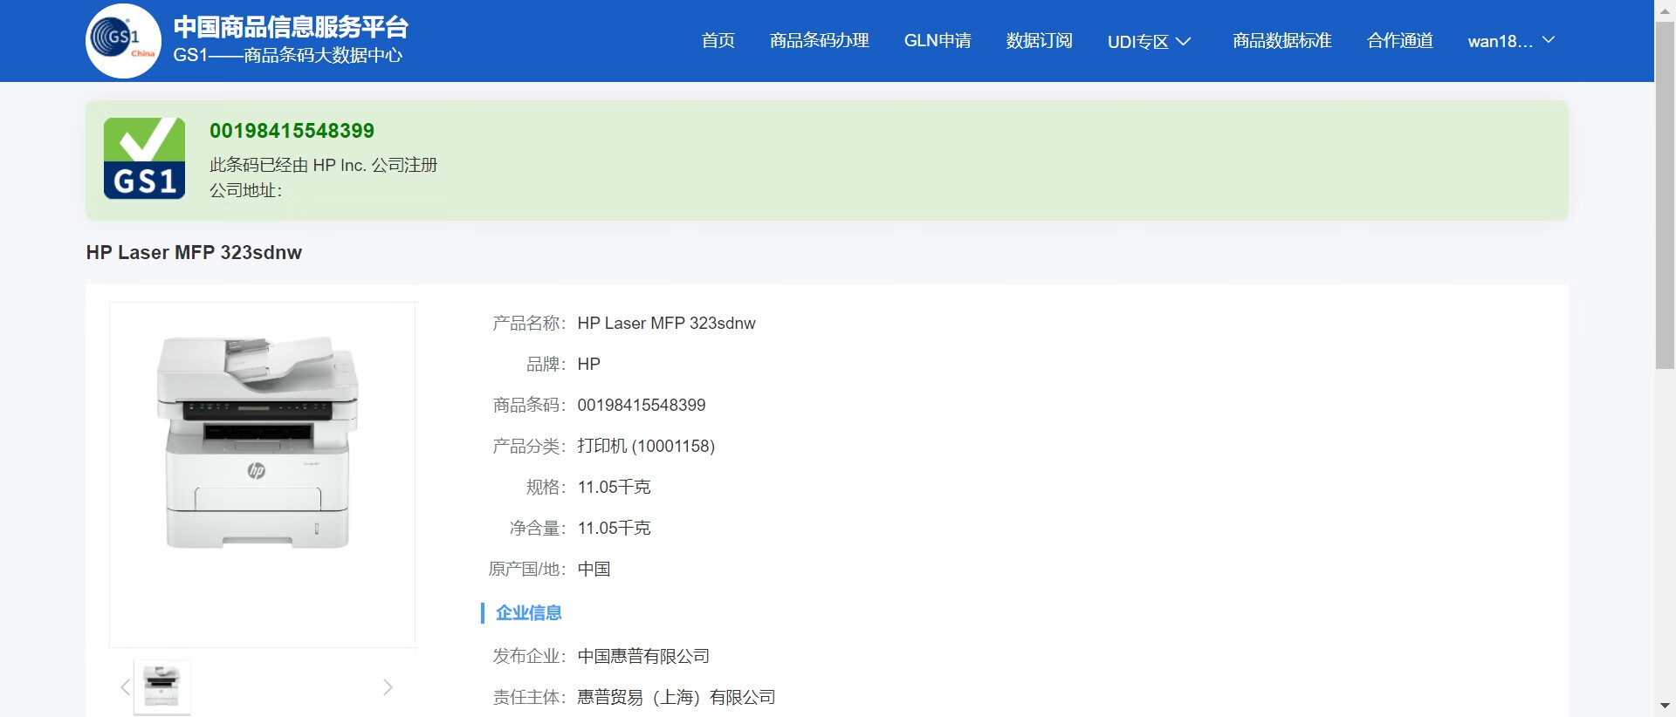Click the 发布企业 value 中国惠普有限公司
Viewport: 1676px width, 717px height.
tap(643, 657)
